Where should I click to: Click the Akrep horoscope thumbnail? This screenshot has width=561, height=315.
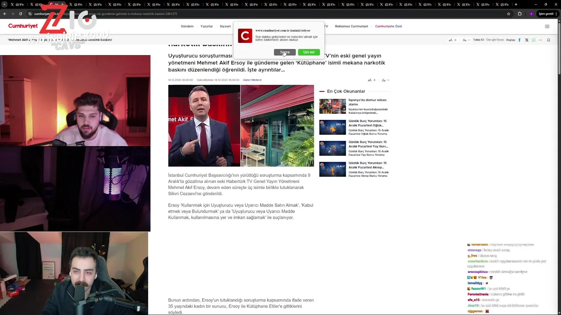coord(333,169)
